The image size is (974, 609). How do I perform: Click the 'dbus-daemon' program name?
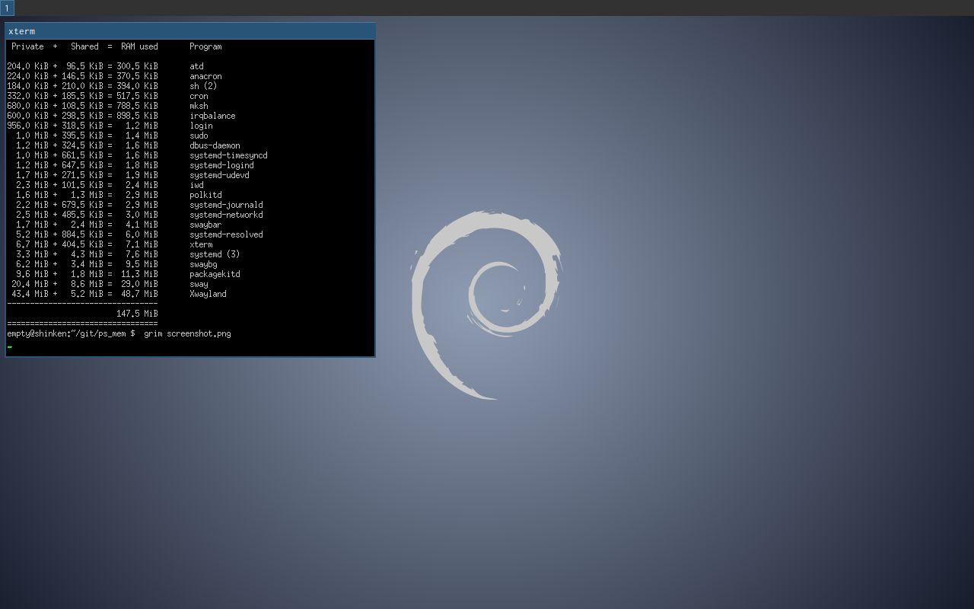215,145
